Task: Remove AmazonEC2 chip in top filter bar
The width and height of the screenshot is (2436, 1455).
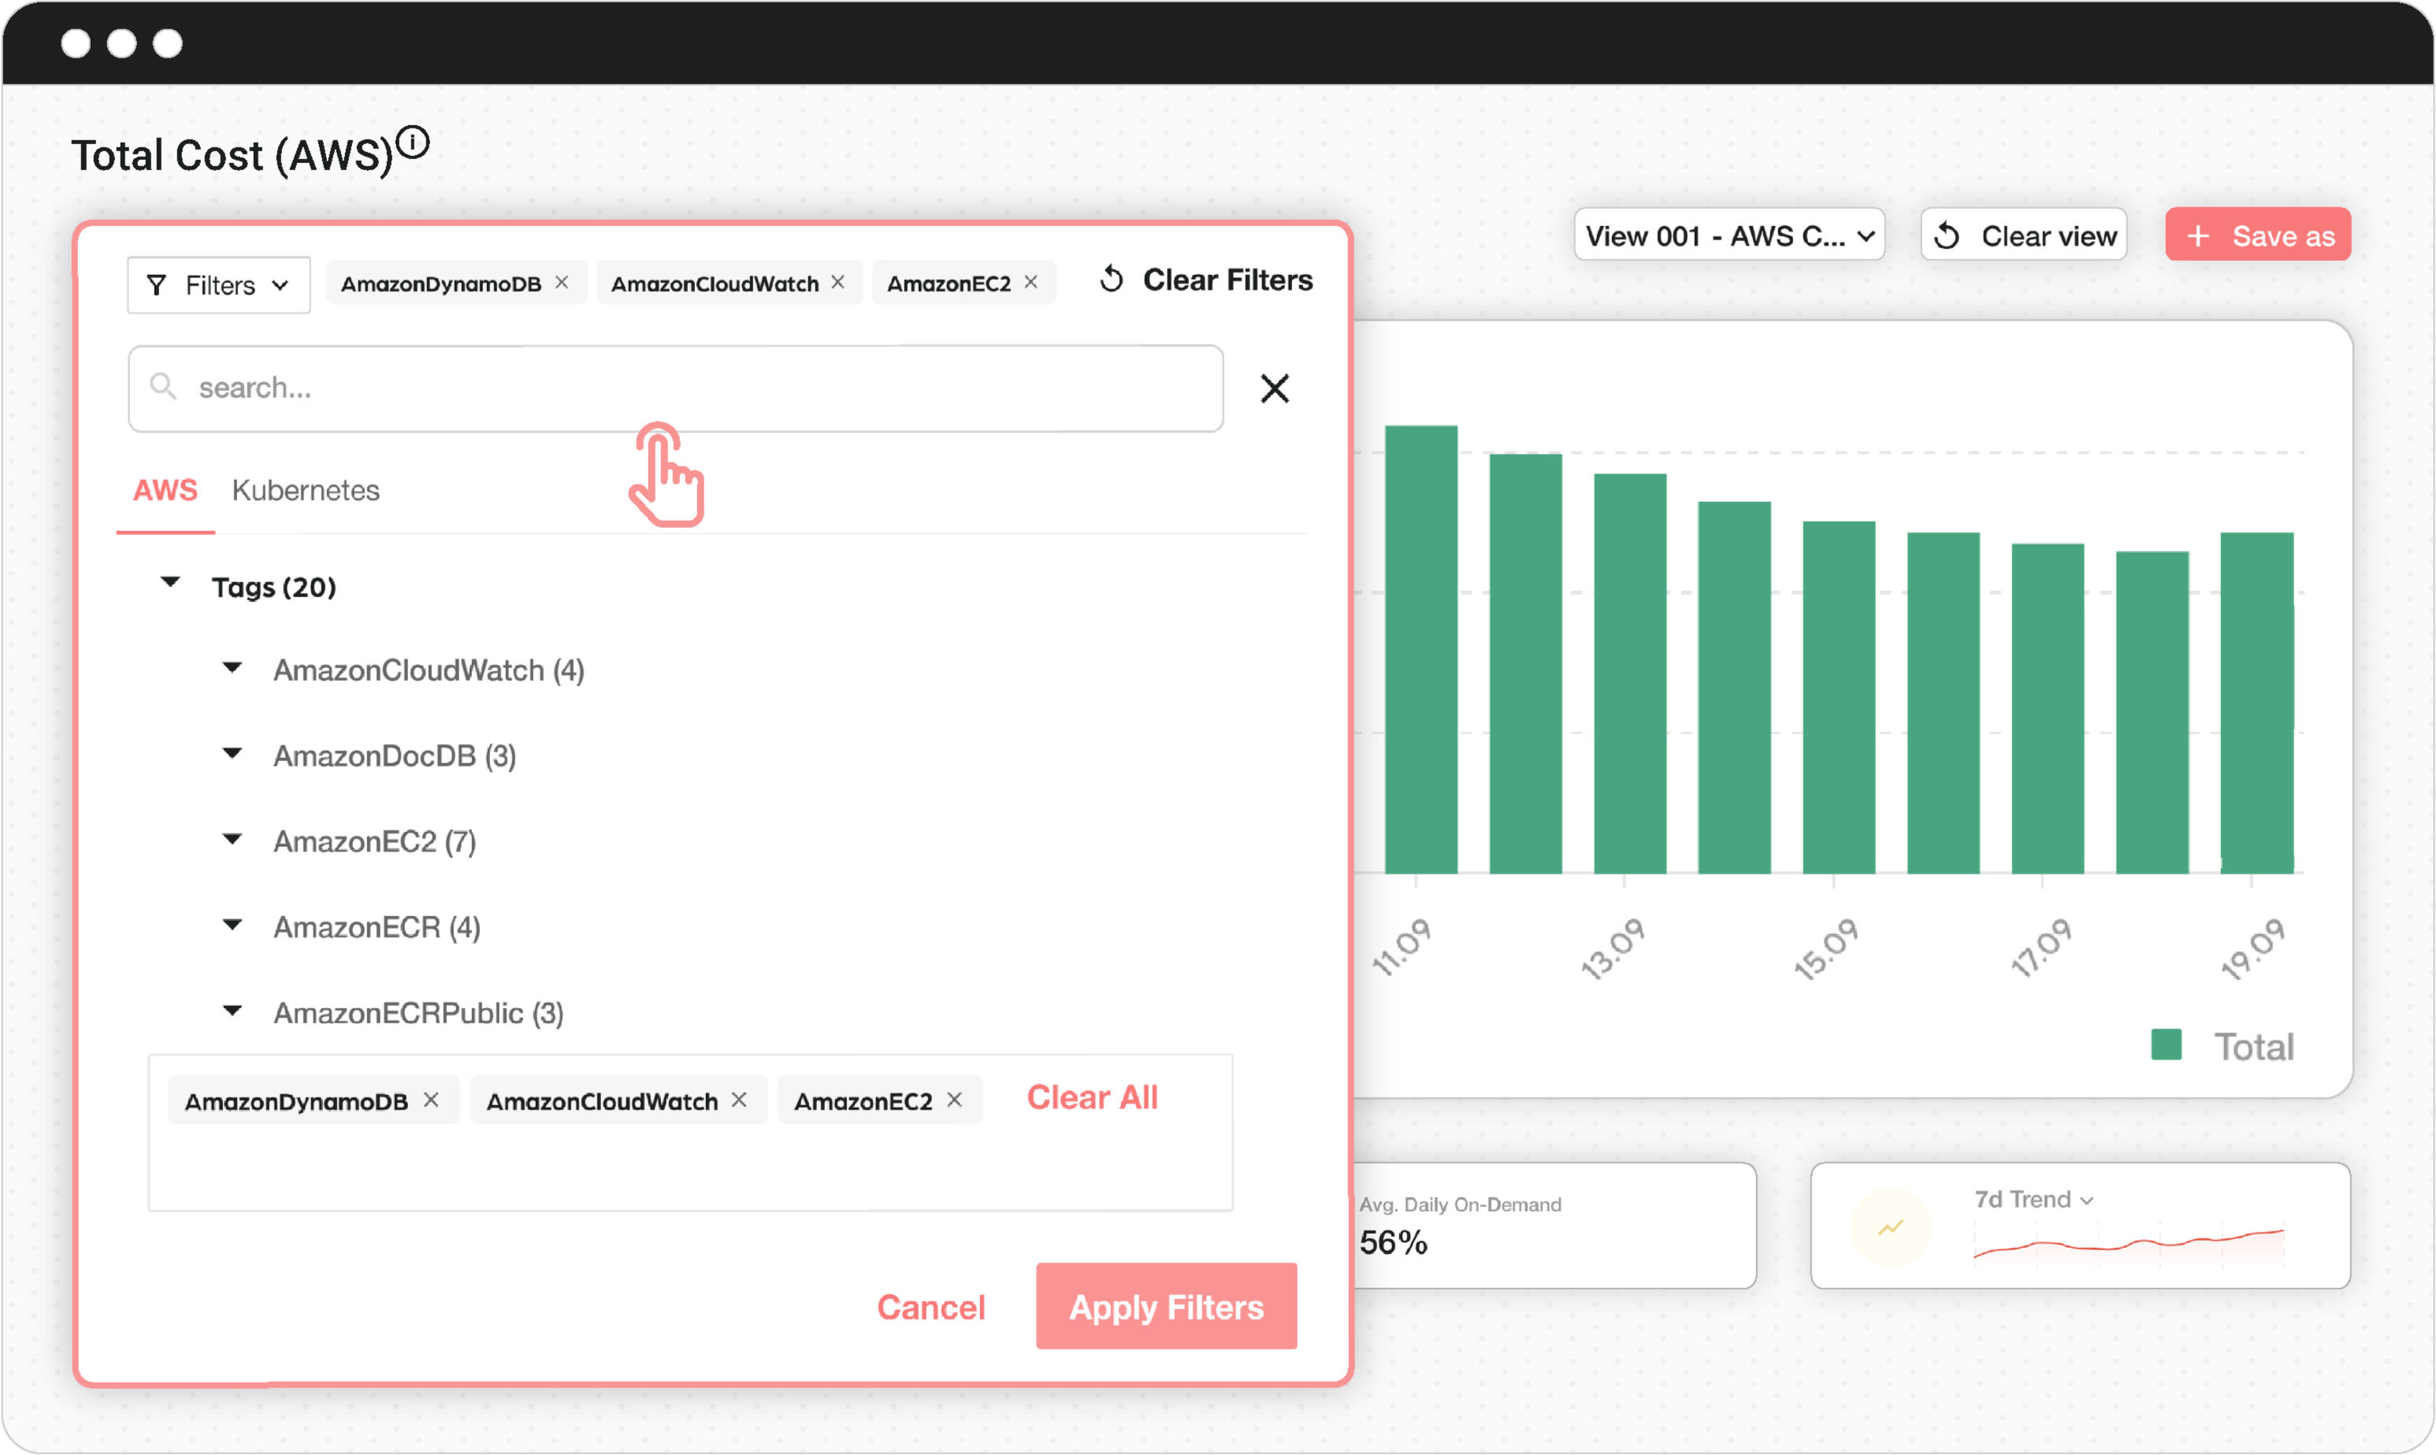Action: [x=1031, y=282]
